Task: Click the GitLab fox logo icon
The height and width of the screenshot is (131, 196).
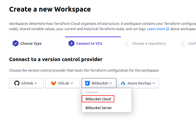Action: pyautogui.click(x=53, y=83)
